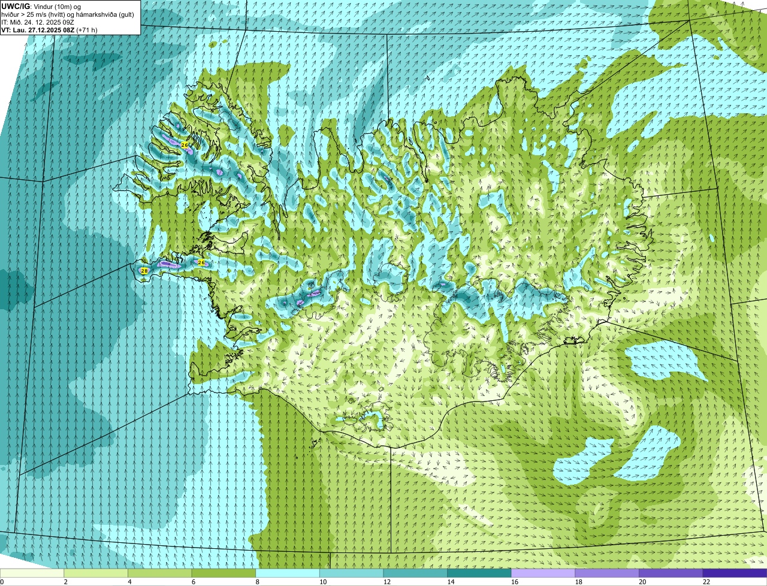Click the legend tick label '2'
Image resolution: width=767 pixels, height=586 pixels.
[65, 581]
